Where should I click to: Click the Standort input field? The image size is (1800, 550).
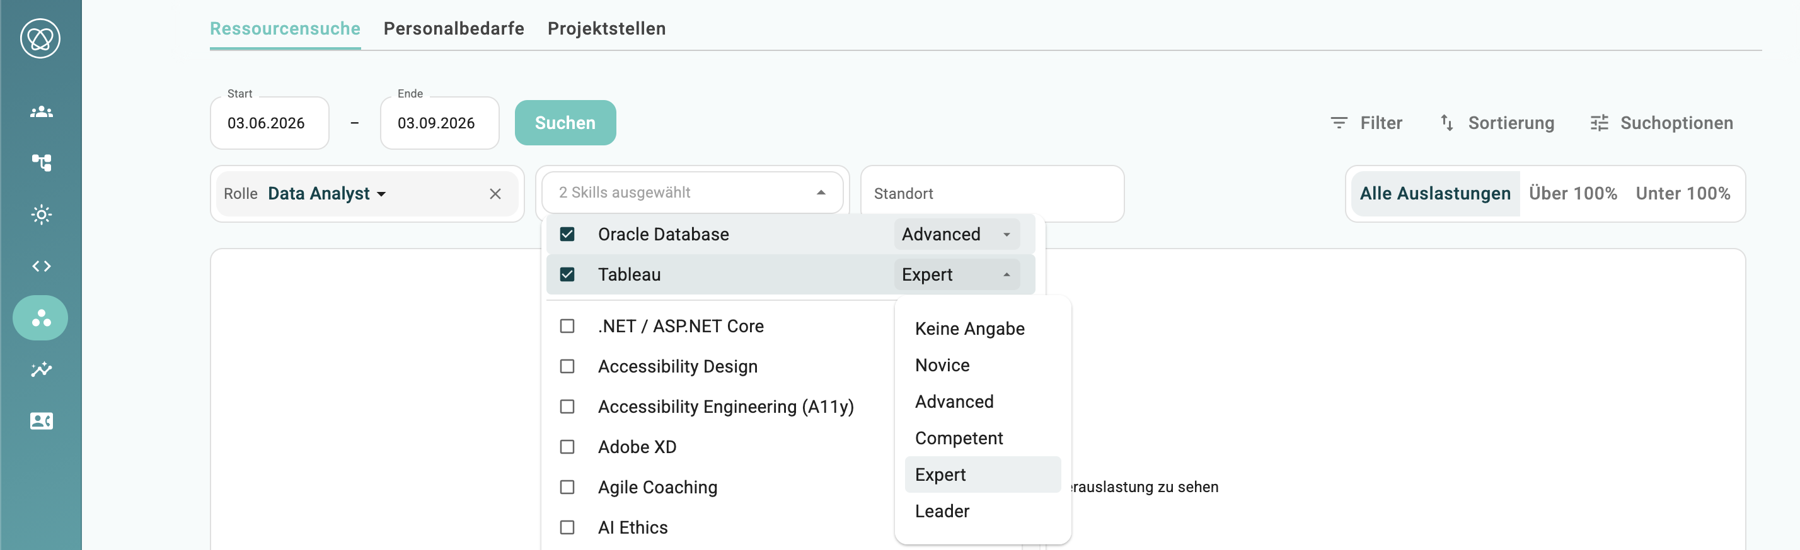(992, 194)
